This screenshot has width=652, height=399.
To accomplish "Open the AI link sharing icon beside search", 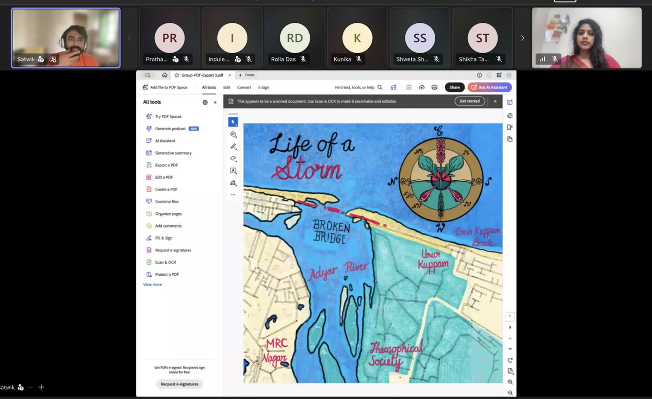I will pos(393,87).
